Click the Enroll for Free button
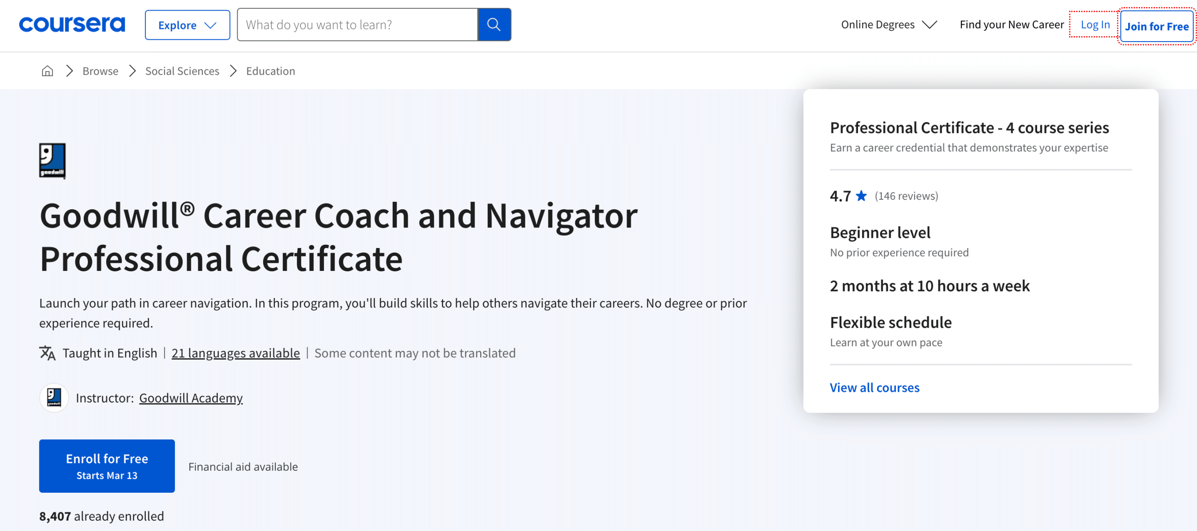Viewport: 1197px width, 531px height. [107, 466]
